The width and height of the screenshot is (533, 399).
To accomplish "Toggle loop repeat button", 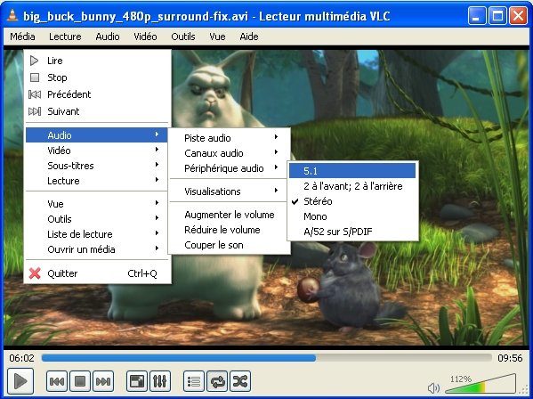I will (x=217, y=381).
